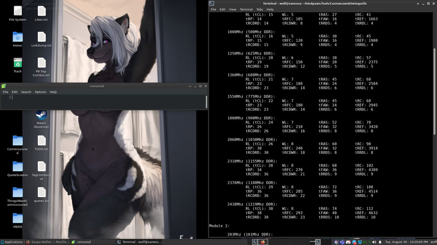Open the Home folder desktop icon

pyautogui.click(x=17, y=39)
